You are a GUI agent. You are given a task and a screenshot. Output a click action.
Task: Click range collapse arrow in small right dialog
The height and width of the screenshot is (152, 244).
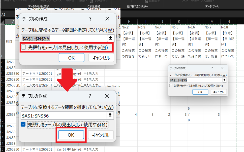coord(224,80)
